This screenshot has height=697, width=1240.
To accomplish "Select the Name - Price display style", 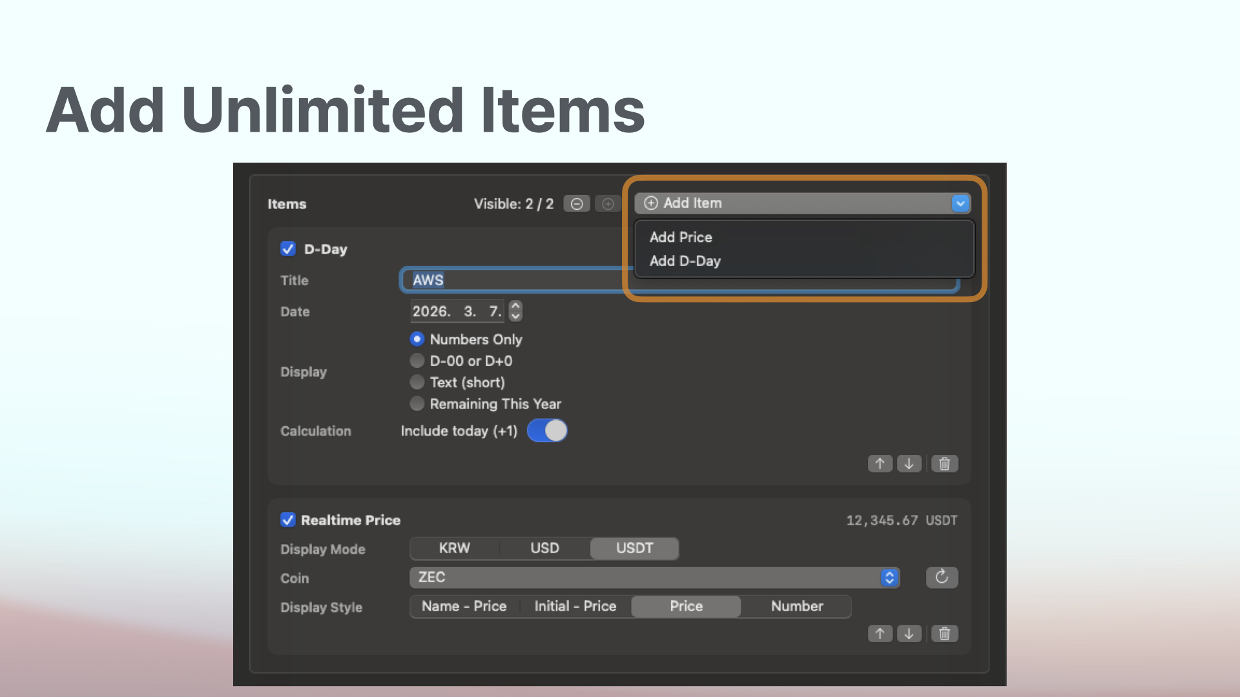I will tap(464, 606).
